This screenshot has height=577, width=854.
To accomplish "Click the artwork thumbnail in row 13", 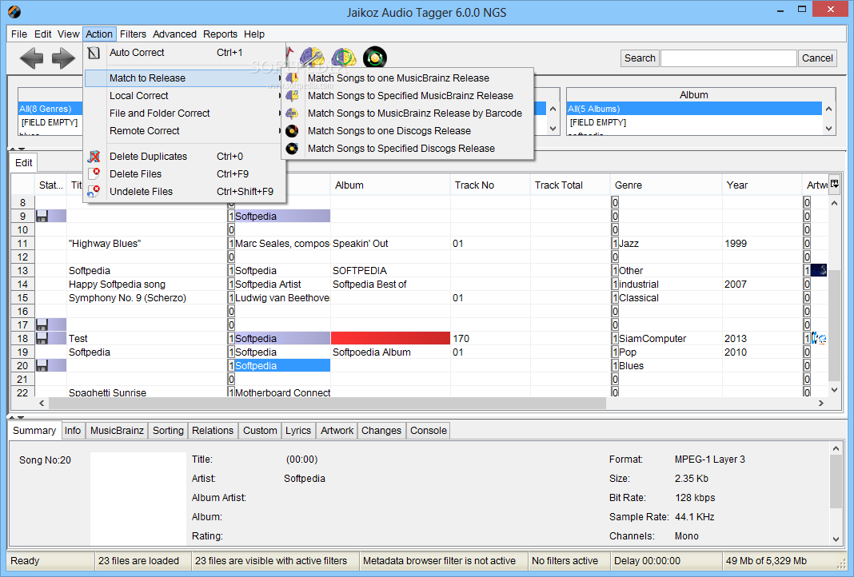I will pos(819,270).
